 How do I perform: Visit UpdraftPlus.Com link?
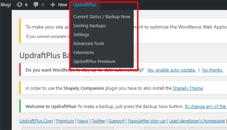click(x=36, y=121)
